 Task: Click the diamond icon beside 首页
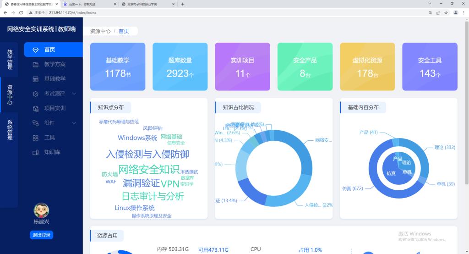click(35, 50)
